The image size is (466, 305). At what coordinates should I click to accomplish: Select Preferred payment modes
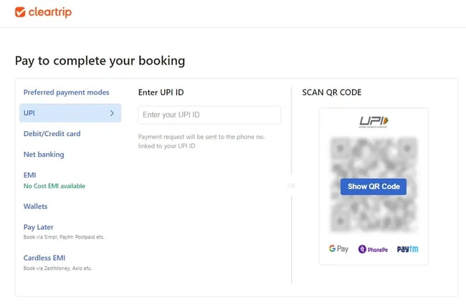coord(67,92)
